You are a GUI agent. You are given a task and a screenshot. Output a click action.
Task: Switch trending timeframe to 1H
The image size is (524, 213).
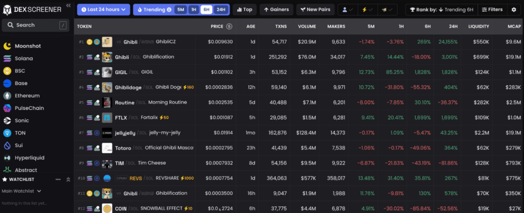pyautogui.click(x=194, y=10)
